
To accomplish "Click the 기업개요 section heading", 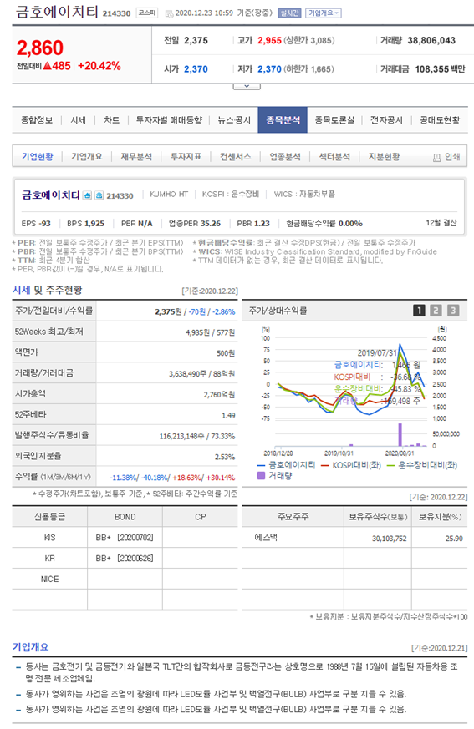I will pos(30,646).
